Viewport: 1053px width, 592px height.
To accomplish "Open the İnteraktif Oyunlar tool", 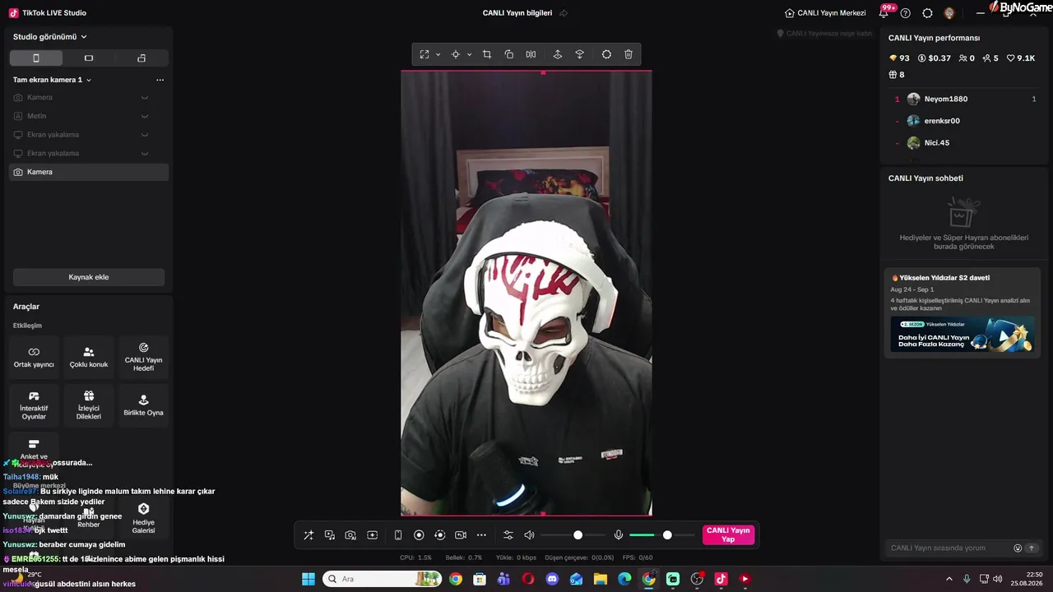I will [34, 405].
